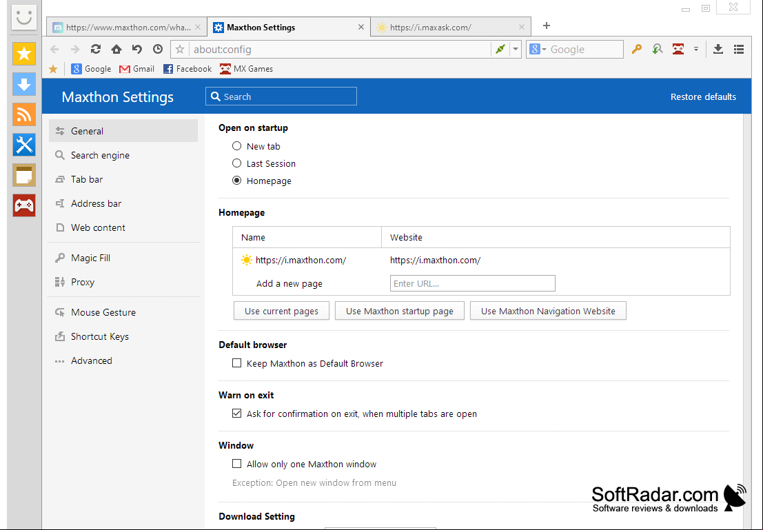Open the history clock icon
The width and height of the screenshot is (763, 530).
(x=158, y=49)
